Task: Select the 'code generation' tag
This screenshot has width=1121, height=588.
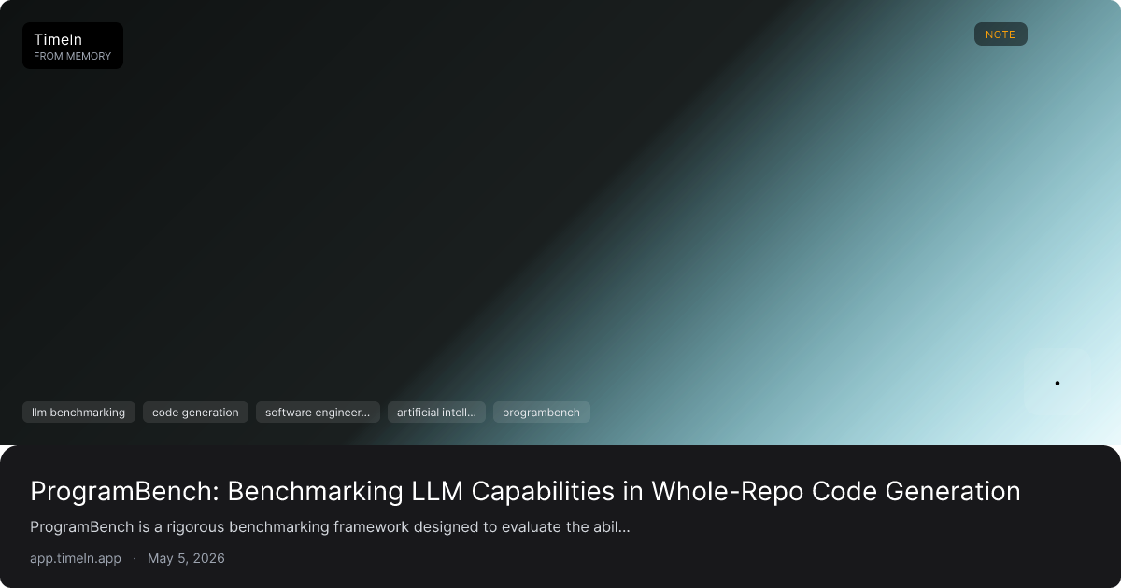Action: 195,413
